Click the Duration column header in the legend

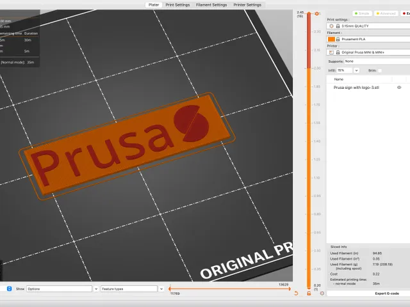[31, 33]
